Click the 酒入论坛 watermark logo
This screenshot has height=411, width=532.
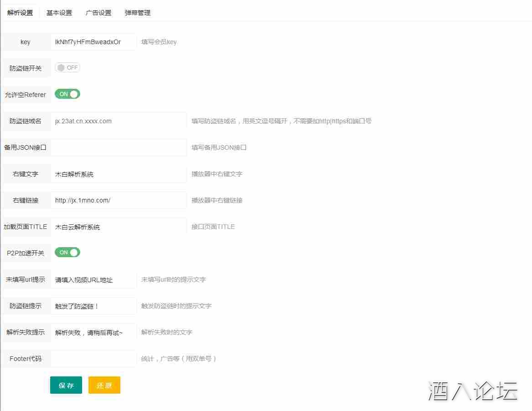(x=473, y=391)
